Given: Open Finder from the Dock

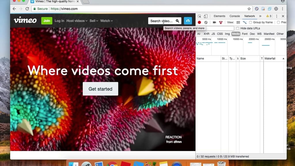Looking at the screenshot, I should click(73, 164).
